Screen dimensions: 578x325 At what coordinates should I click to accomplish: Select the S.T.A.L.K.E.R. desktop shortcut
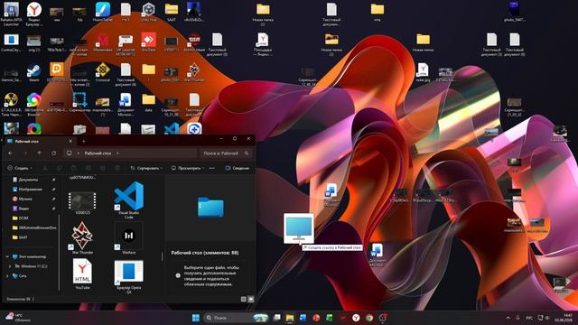(11, 105)
